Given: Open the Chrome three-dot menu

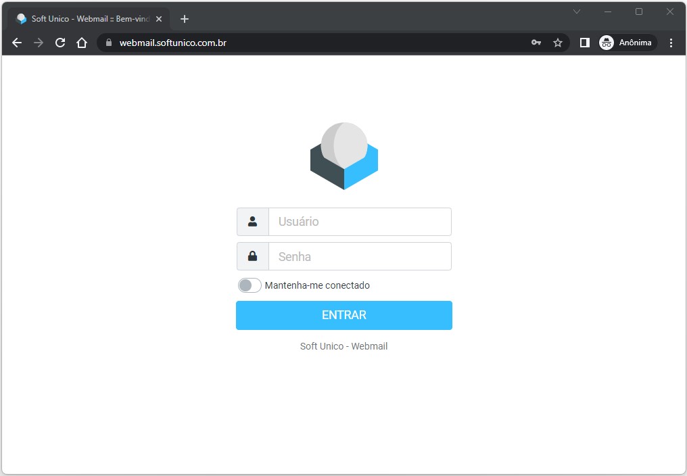Looking at the screenshot, I should pos(671,42).
